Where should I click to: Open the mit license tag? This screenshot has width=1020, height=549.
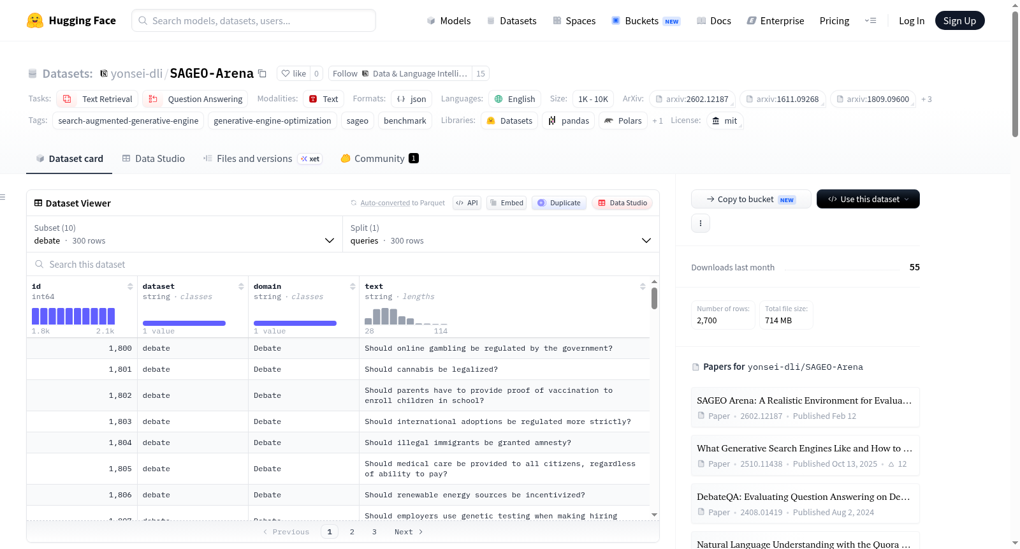[725, 121]
